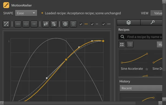Image resolution: width=166 pixels, height=105 pixels.
Task: Toggle the dashed curve visibility checkbox
Action: tap(92, 24)
